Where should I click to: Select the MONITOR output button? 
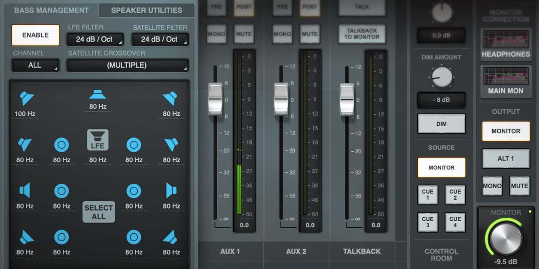(506, 131)
